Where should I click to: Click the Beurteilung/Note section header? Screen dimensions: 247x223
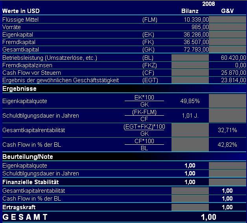[28, 157]
